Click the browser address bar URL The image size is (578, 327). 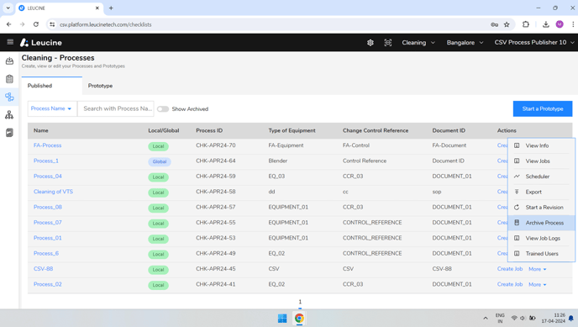[105, 24]
